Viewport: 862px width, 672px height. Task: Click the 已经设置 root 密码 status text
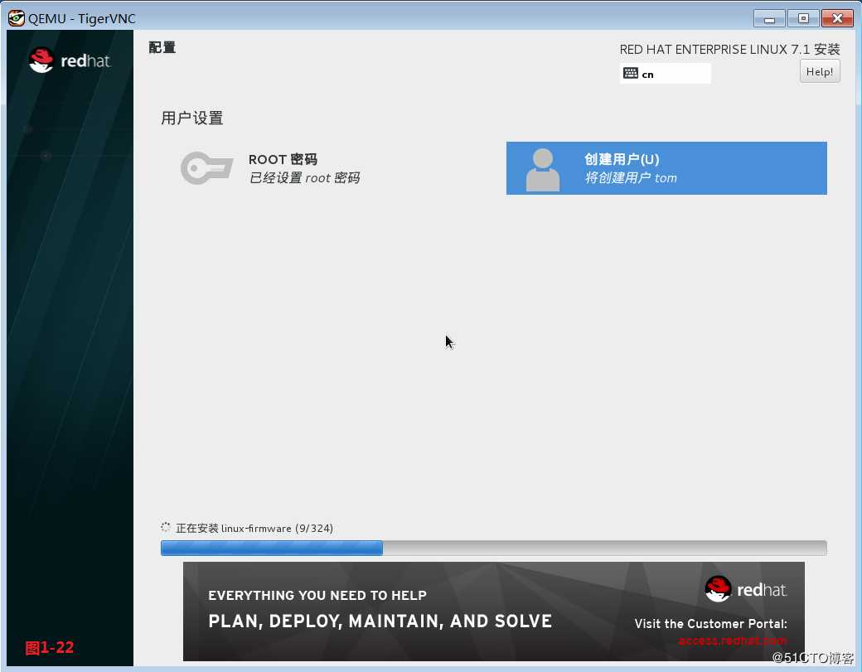304,178
